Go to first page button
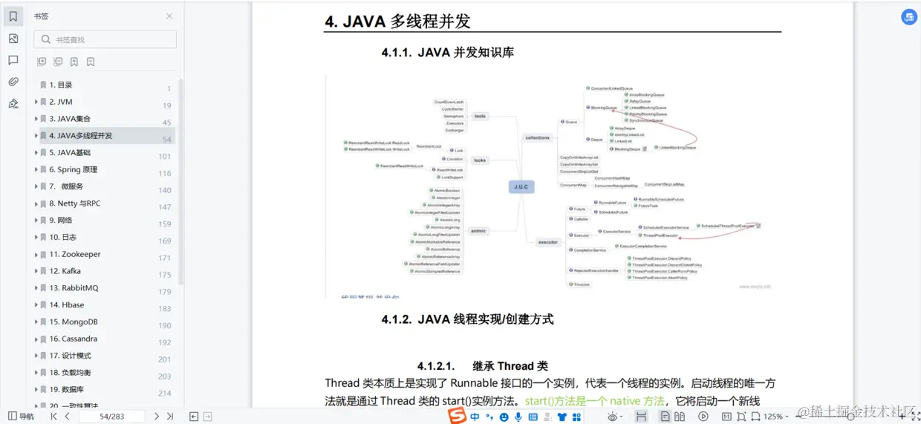Image resolution: width=921 pixels, height=424 pixels. 53,417
